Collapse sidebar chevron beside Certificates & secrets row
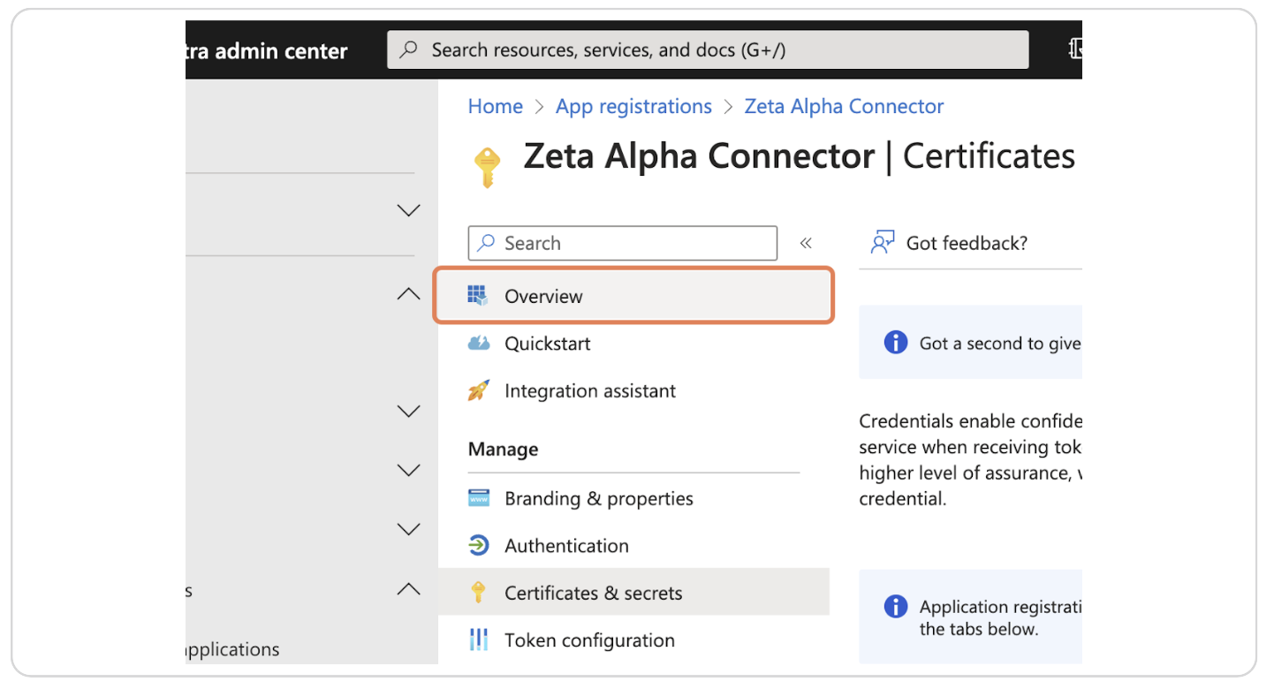Screen dimensions: 1274x689 point(408,589)
